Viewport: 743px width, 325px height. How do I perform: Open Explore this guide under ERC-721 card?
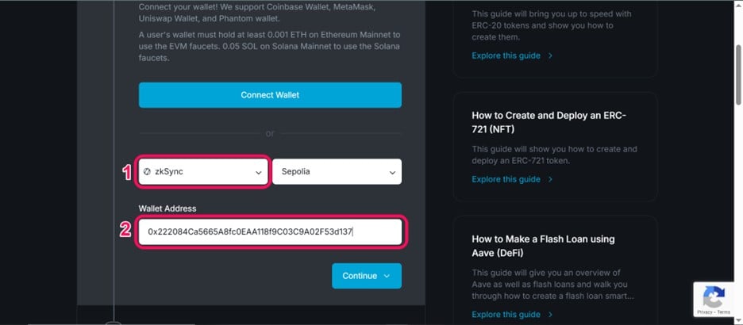click(x=506, y=179)
